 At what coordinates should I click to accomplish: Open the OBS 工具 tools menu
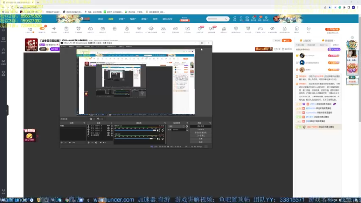pyautogui.click(x=121, y=46)
